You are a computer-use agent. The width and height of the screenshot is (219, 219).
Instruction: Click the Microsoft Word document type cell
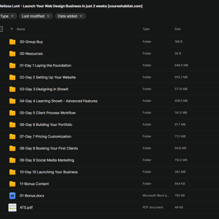156,195
